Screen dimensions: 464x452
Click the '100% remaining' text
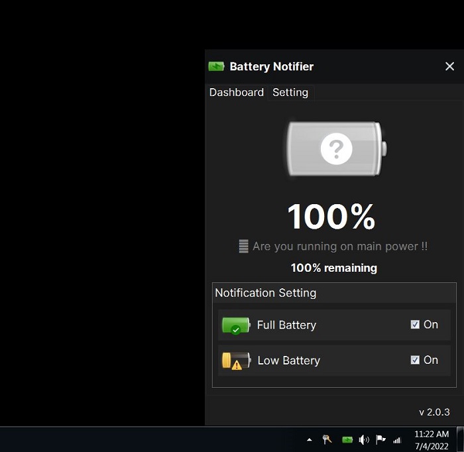click(334, 268)
